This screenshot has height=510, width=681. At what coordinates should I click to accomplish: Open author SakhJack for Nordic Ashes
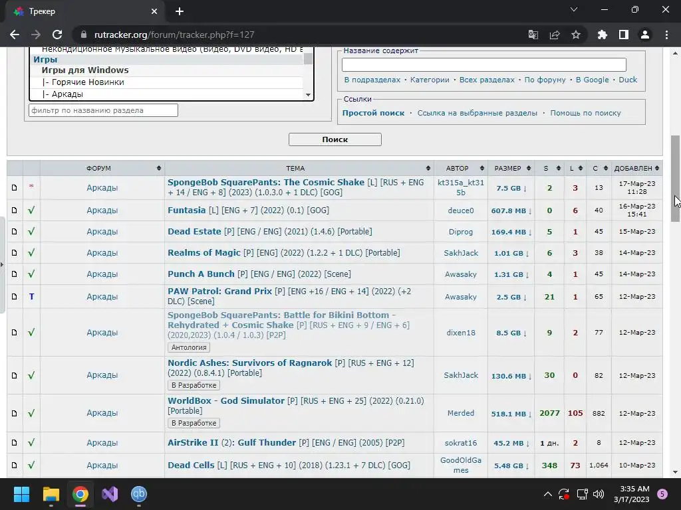coord(461,376)
